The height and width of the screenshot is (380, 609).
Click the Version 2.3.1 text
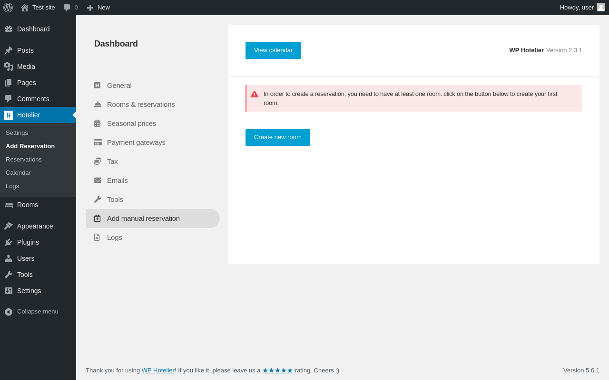564,50
